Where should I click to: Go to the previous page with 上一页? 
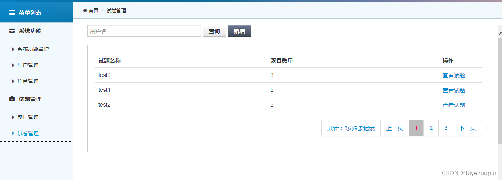(395, 128)
